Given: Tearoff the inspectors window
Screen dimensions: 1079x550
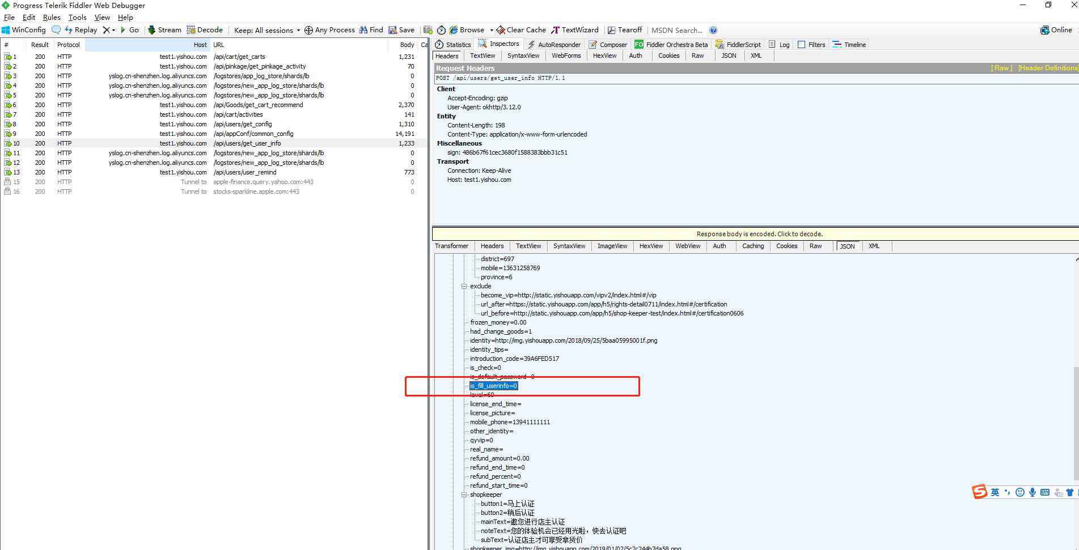Looking at the screenshot, I should [625, 30].
